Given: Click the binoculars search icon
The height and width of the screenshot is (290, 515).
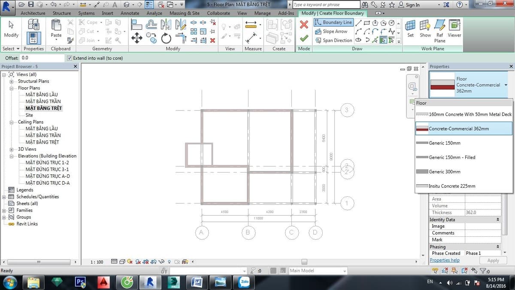Looking at the screenshot, I should click(365, 5).
